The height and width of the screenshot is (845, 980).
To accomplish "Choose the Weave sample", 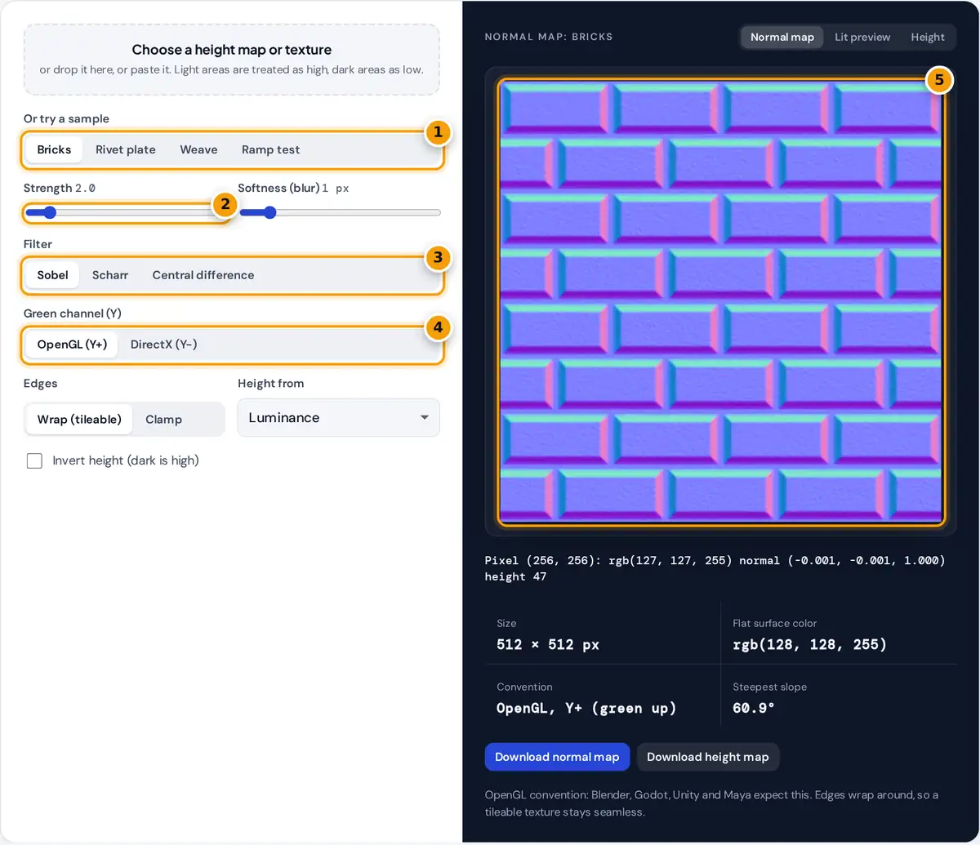I will click(198, 149).
